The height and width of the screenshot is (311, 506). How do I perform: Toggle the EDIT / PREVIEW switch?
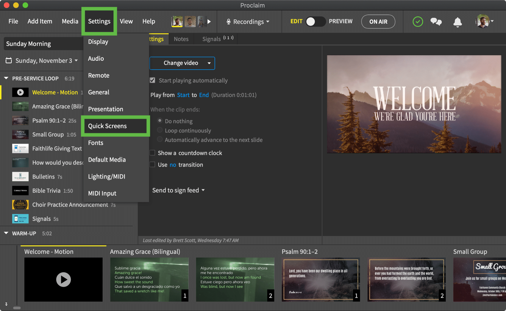316,21
